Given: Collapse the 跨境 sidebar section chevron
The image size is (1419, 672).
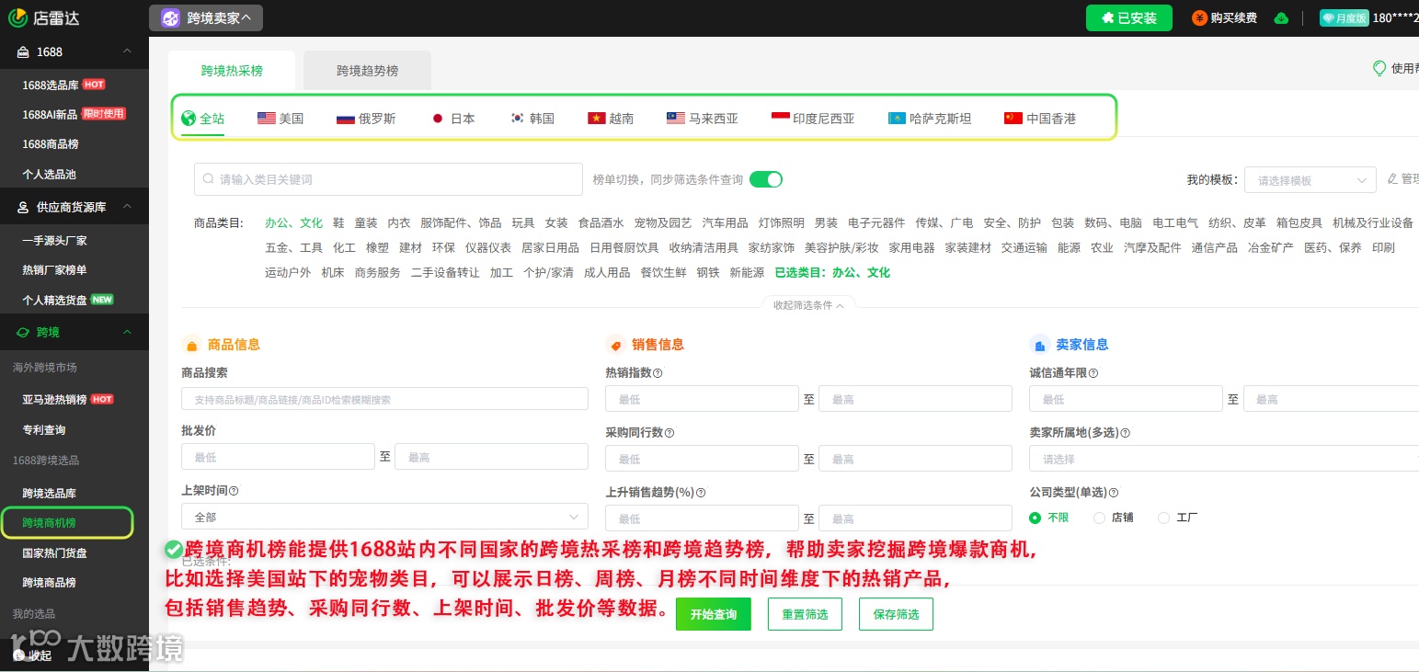Looking at the screenshot, I should point(127,332).
